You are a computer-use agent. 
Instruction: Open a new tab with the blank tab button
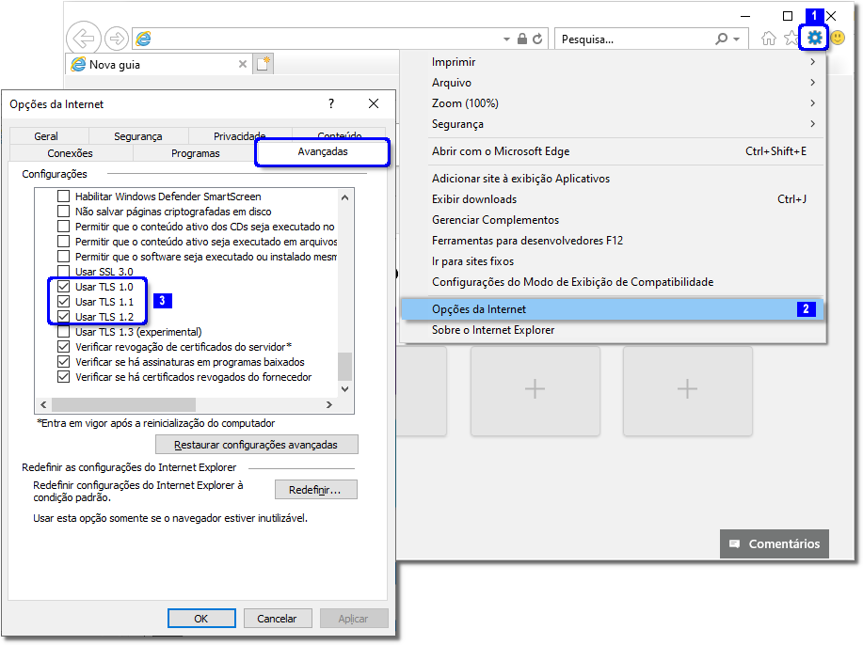pyautogui.click(x=264, y=64)
